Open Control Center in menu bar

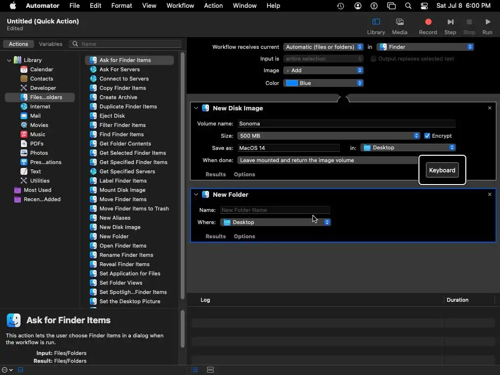pos(424,6)
